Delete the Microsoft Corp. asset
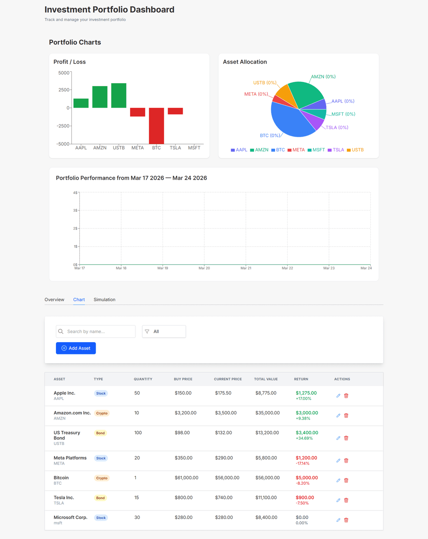Viewport: 428px width, 539px height. coord(346,520)
